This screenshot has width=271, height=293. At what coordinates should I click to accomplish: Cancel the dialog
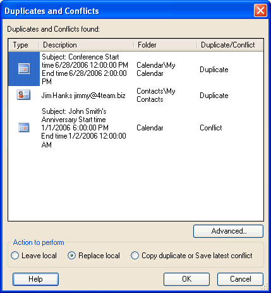point(240,279)
